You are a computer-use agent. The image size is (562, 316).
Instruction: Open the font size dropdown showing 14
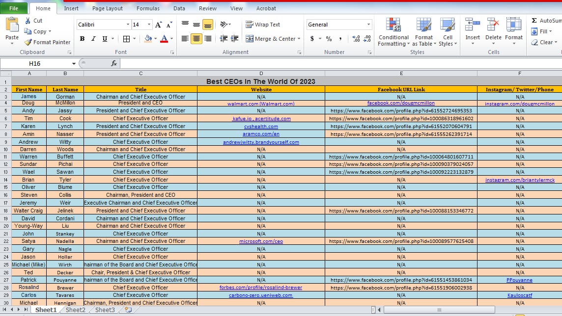click(x=149, y=25)
